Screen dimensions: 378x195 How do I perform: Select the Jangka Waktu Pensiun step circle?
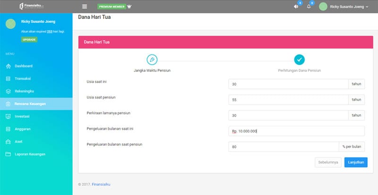pyautogui.click(x=151, y=60)
